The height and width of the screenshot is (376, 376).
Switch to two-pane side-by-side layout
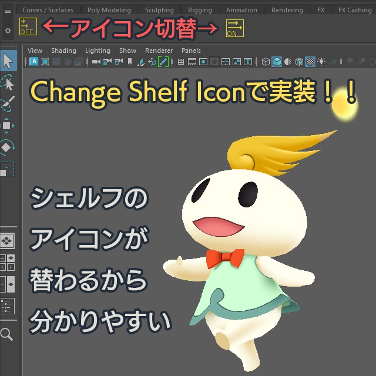tap(7, 284)
